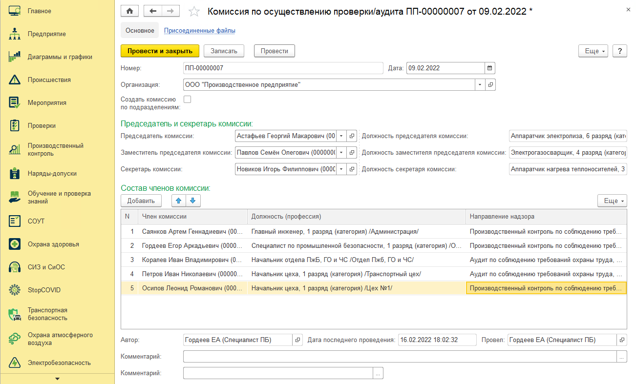Go to the home page icon
The height and width of the screenshot is (384, 636).
pos(129,11)
